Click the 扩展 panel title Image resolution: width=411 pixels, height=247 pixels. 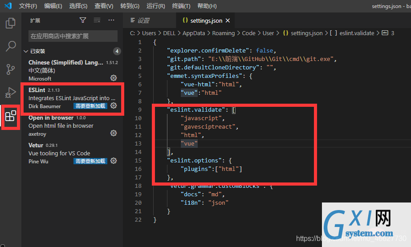pos(35,20)
